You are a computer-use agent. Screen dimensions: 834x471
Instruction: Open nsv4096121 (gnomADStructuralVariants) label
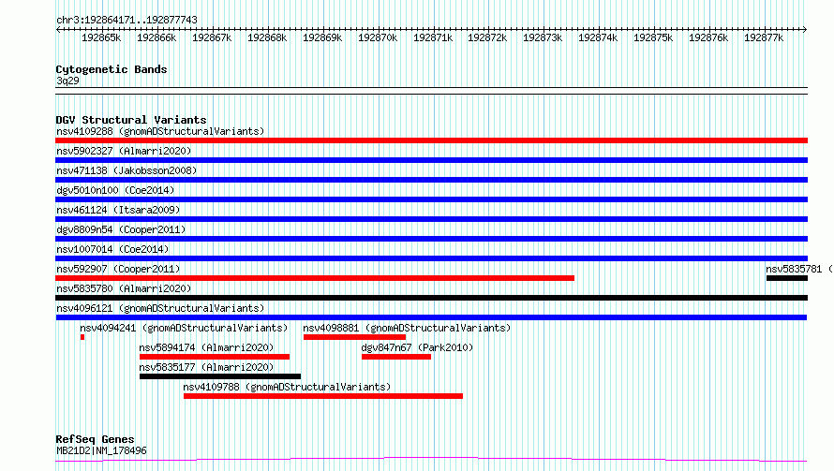coord(160,308)
